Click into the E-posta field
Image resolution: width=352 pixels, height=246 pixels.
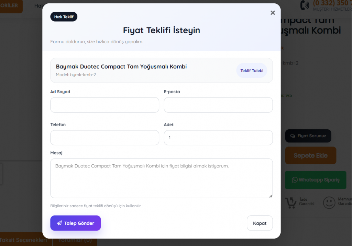tap(218, 105)
